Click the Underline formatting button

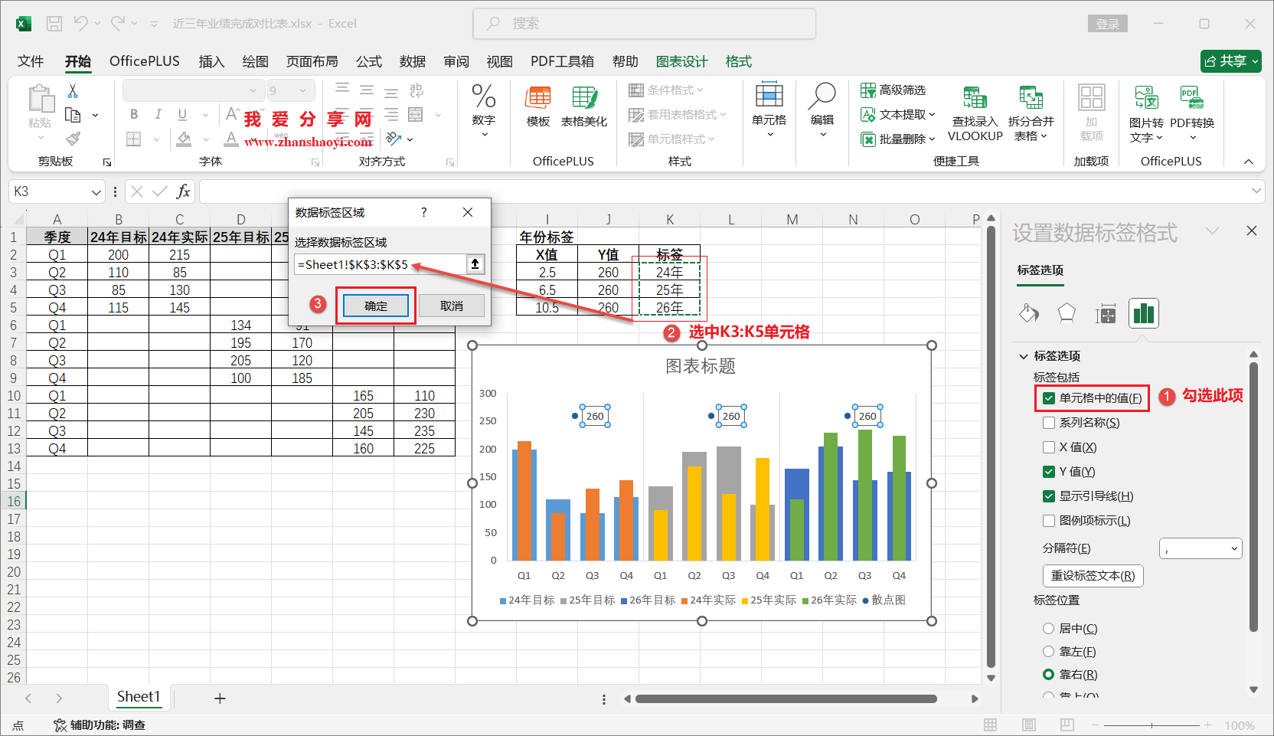(182, 114)
